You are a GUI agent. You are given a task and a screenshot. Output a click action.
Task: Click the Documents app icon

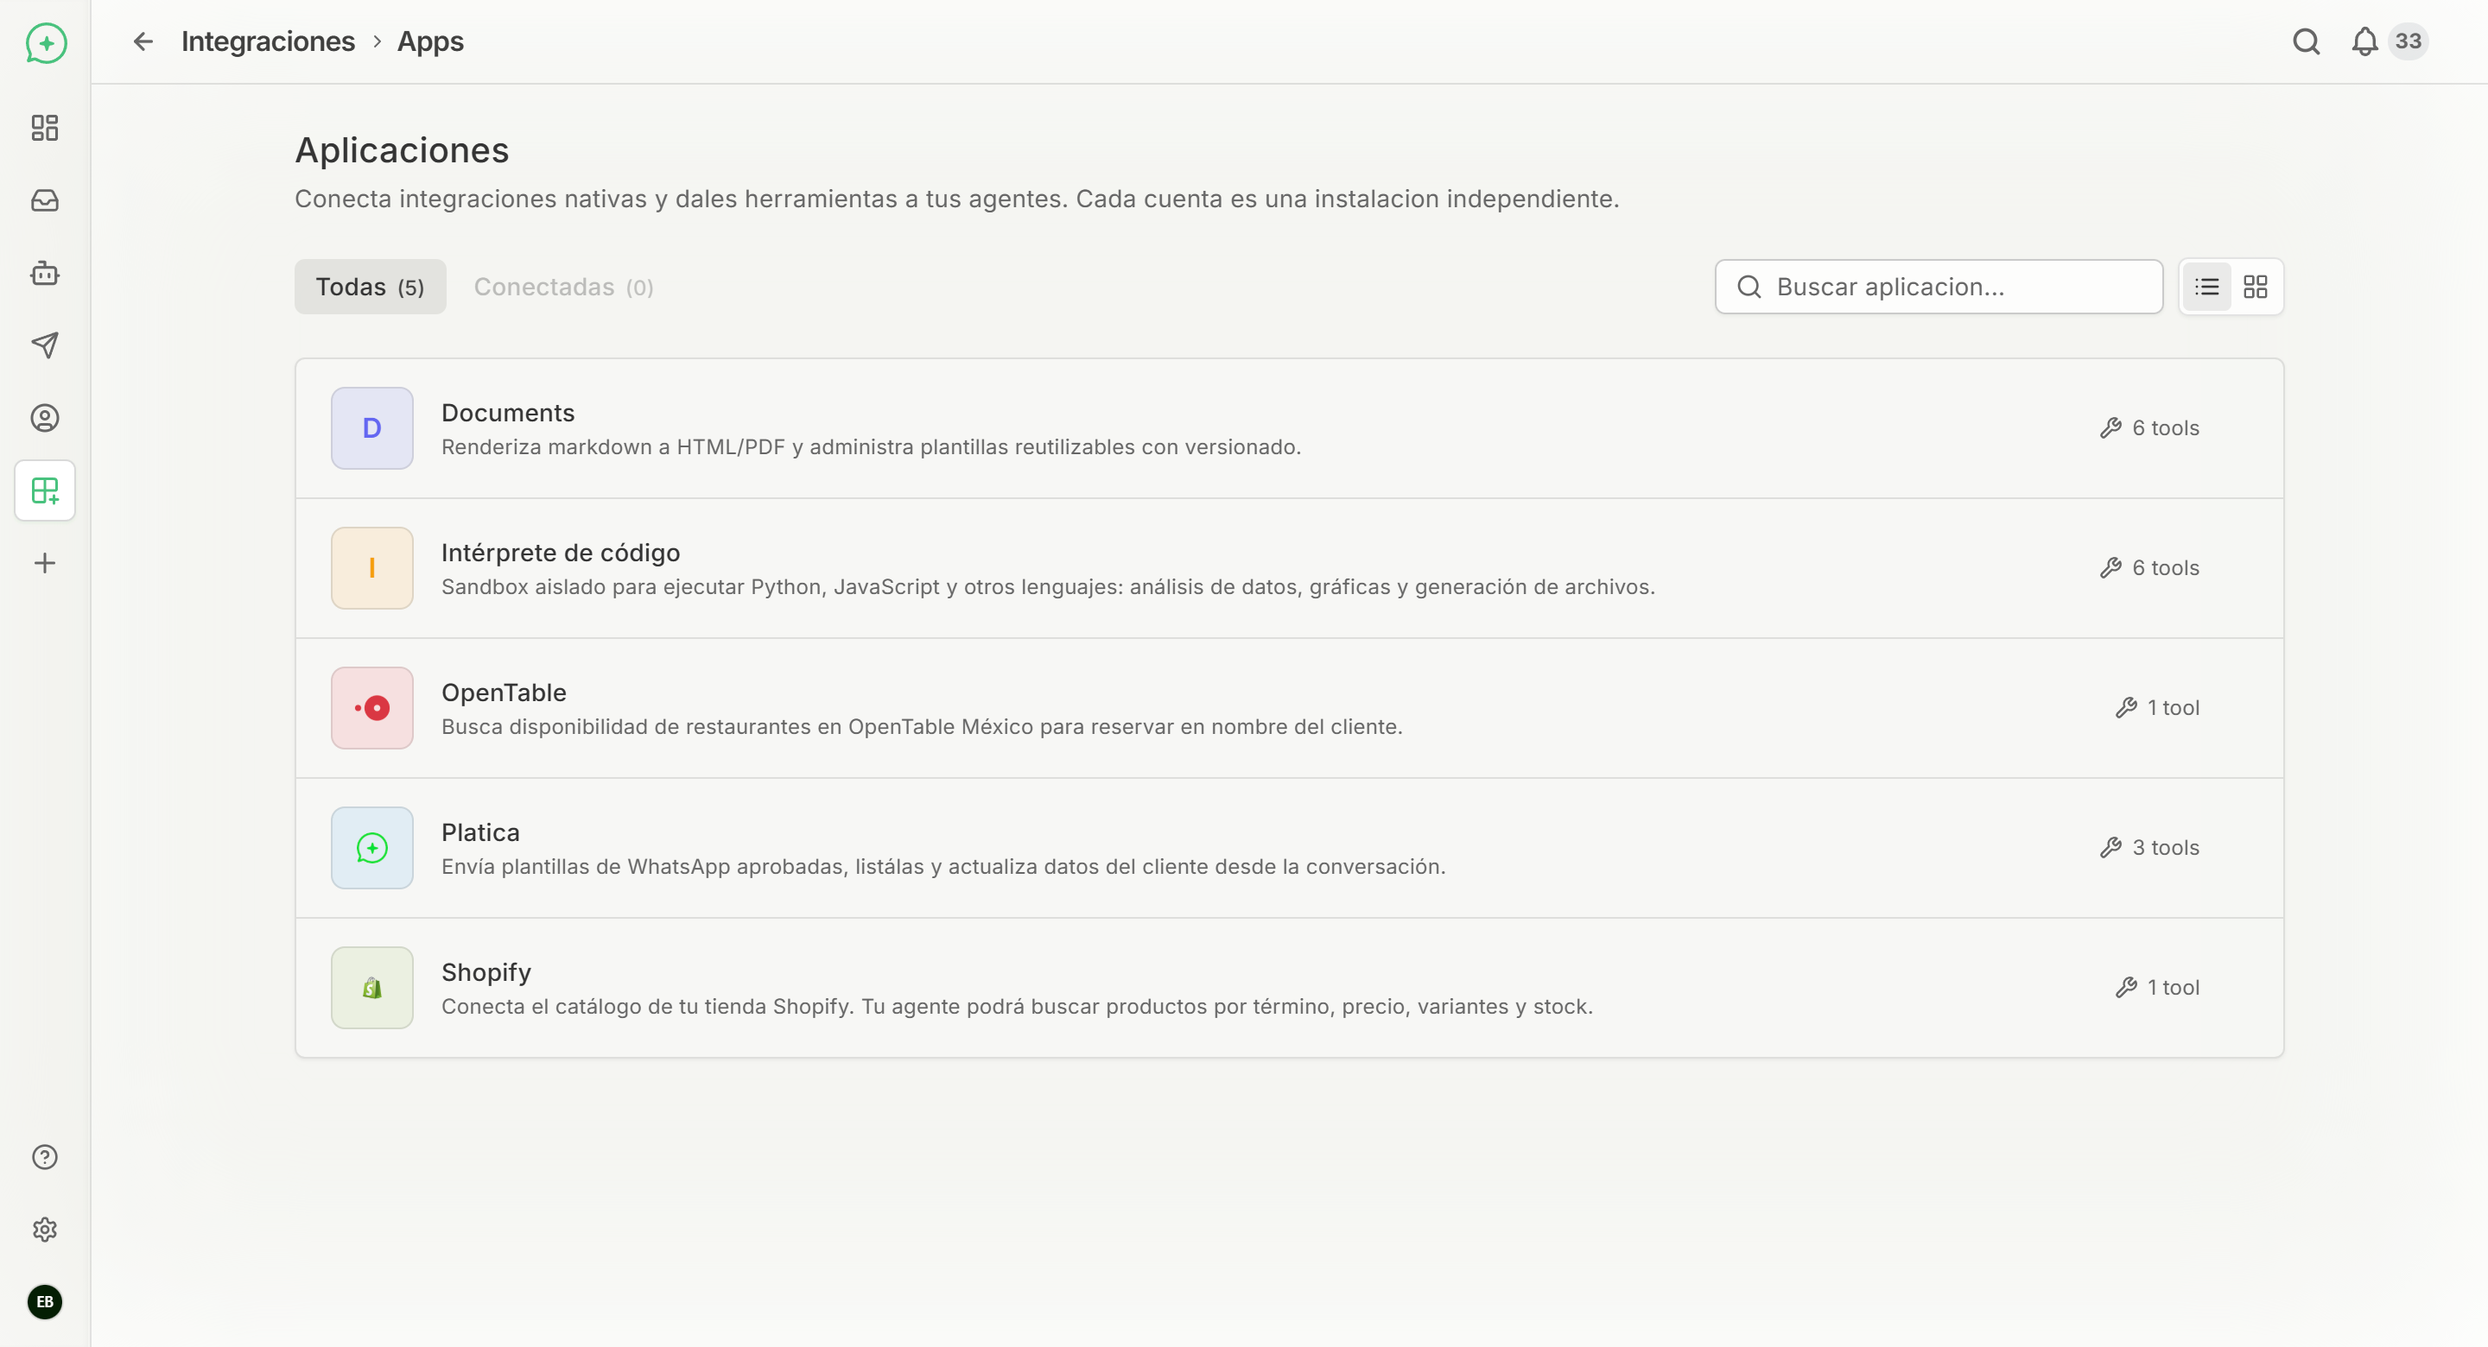click(371, 427)
